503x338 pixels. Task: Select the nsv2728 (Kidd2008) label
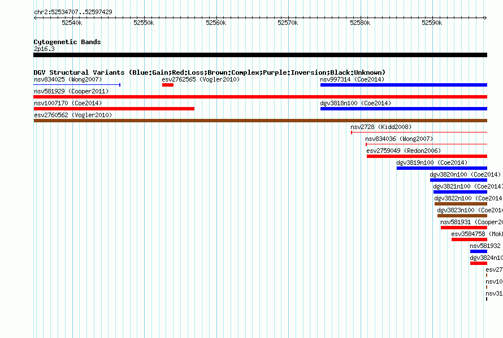381,127
